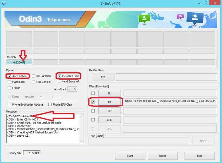
Task: Enable Nand Erase All option
Action: tap(59, 81)
